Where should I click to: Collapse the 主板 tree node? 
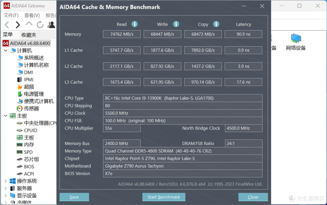pos(6,116)
